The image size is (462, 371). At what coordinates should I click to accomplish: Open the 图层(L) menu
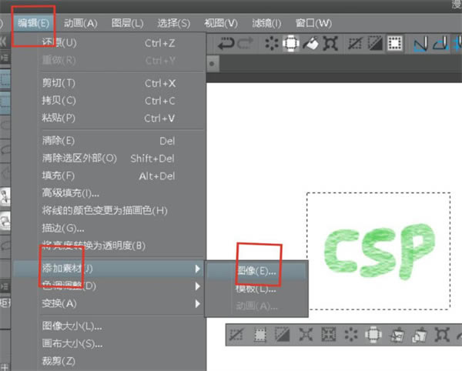click(127, 23)
